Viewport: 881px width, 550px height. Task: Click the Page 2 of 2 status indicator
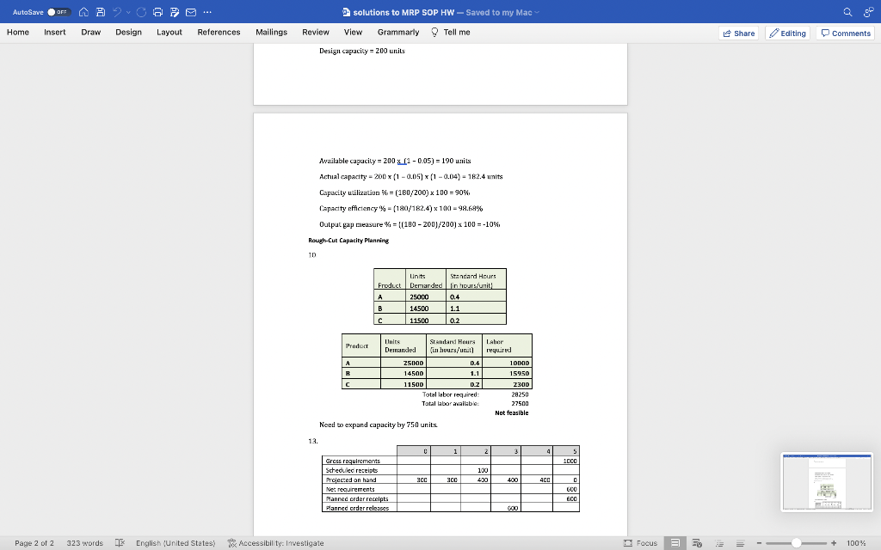34,543
